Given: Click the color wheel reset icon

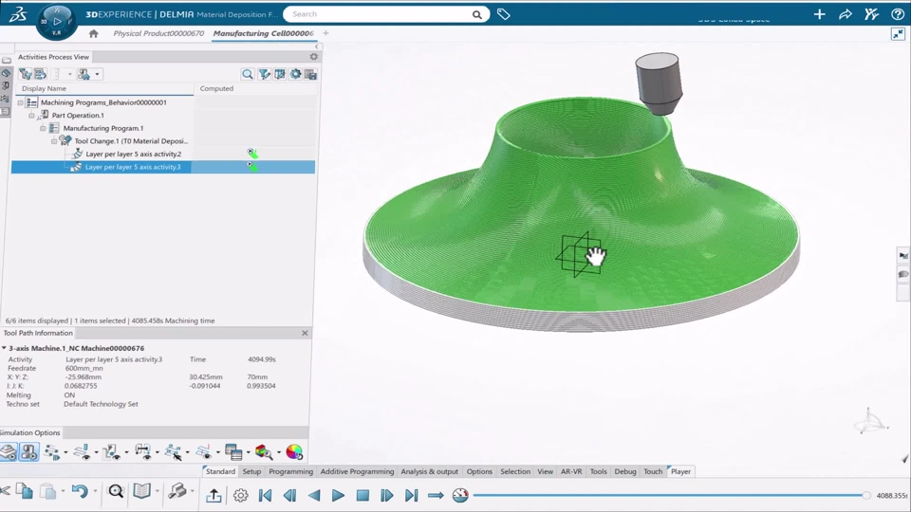Looking at the screenshot, I should point(294,451).
